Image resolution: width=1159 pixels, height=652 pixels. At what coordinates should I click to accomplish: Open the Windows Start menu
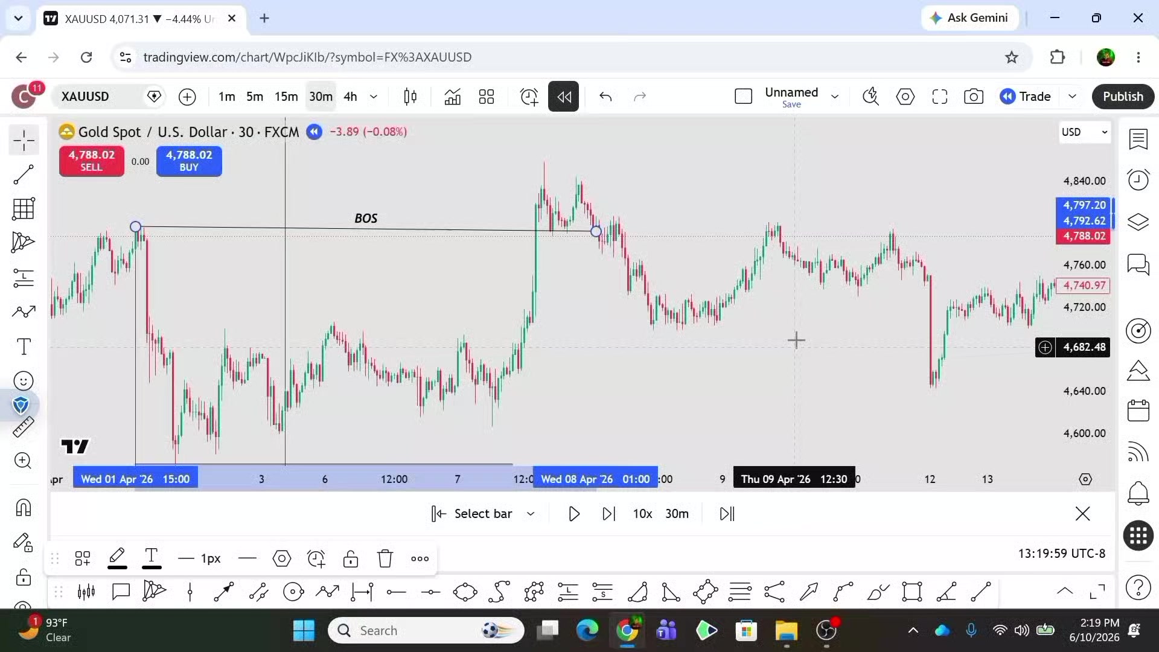[304, 631]
